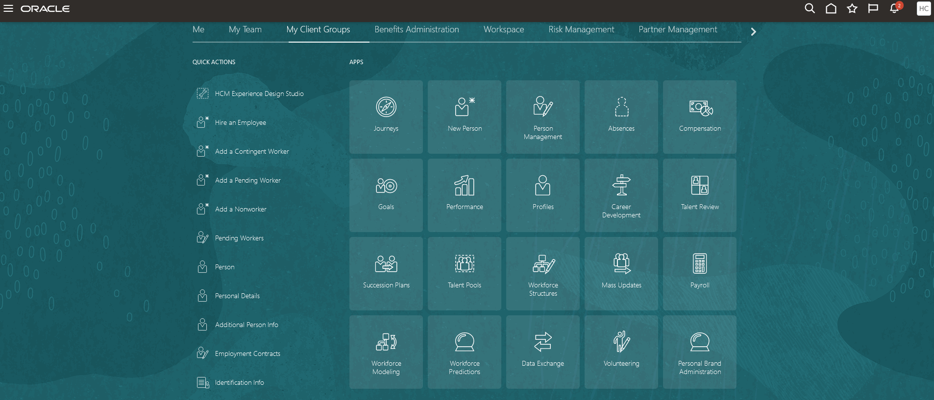Open the Journeys app tile
Image resolution: width=934 pixels, height=400 pixels.
click(386, 117)
